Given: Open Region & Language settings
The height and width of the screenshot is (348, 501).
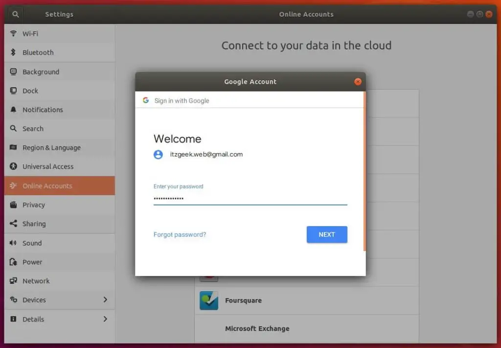Looking at the screenshot, I should 60,148.
